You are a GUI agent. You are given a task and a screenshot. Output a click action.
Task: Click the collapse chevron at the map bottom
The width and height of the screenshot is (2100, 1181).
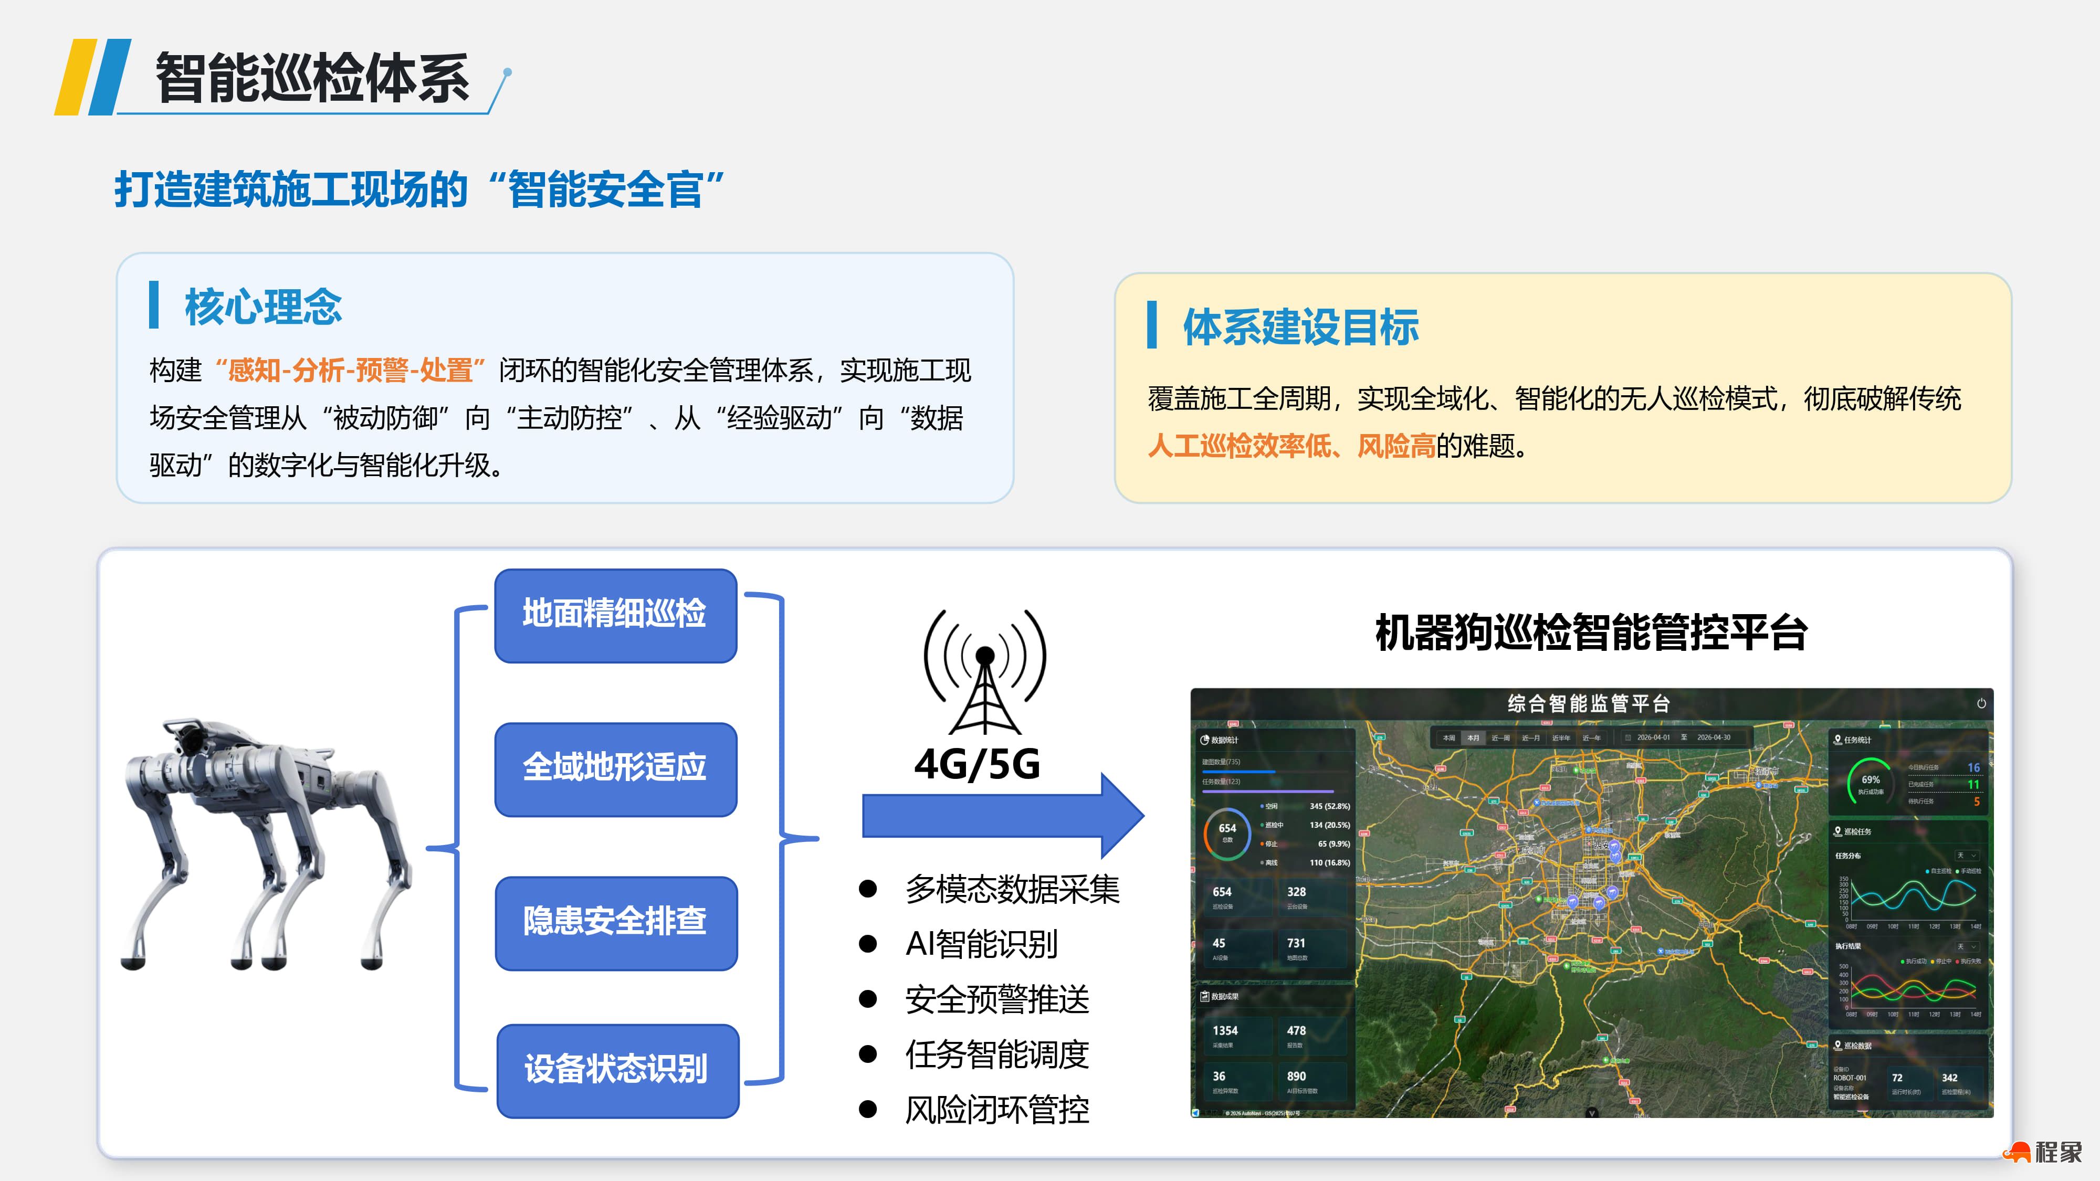tap(1591, 1112)
